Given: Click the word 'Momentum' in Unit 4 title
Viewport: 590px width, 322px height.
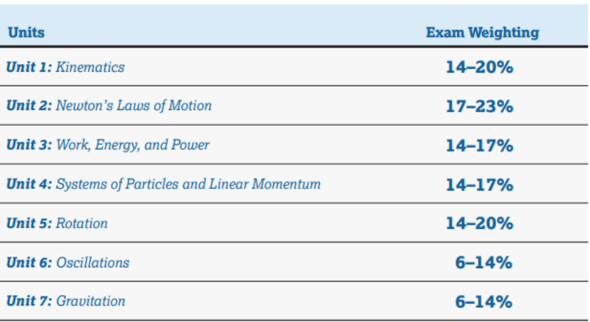Looking at the screenshot, I should (x=286, y=184).
